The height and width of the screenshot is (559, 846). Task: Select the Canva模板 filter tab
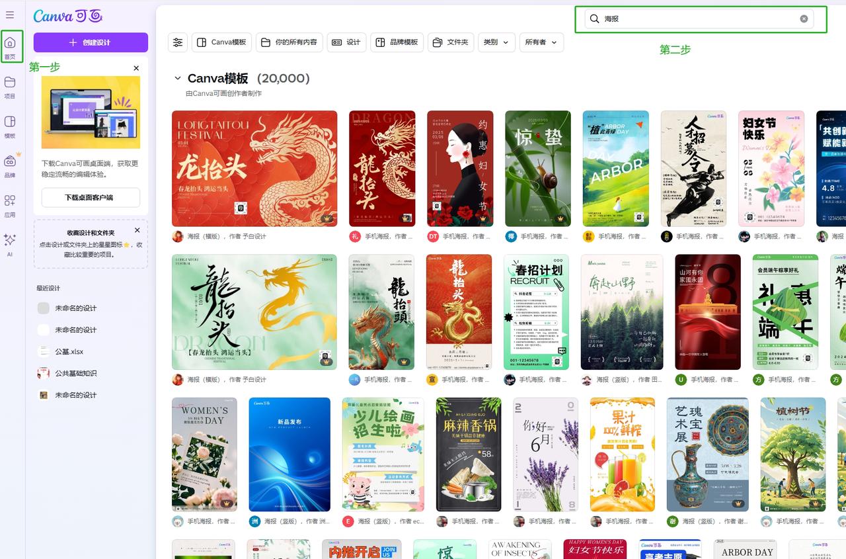point(221,42)
